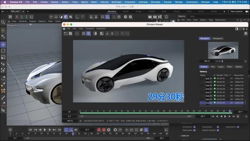Viewport: 250px width, 141px height.
Task: Toggle the New Layouts switch
Action: (247, 11)
